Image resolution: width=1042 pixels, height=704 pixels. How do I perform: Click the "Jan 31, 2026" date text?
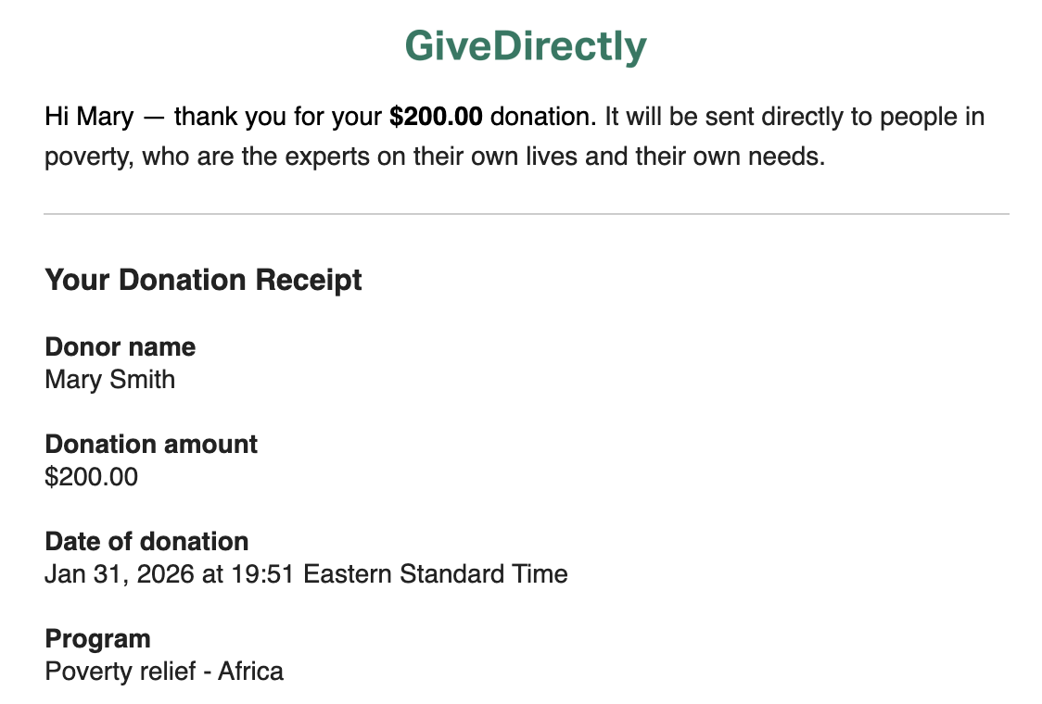(120, 574)
